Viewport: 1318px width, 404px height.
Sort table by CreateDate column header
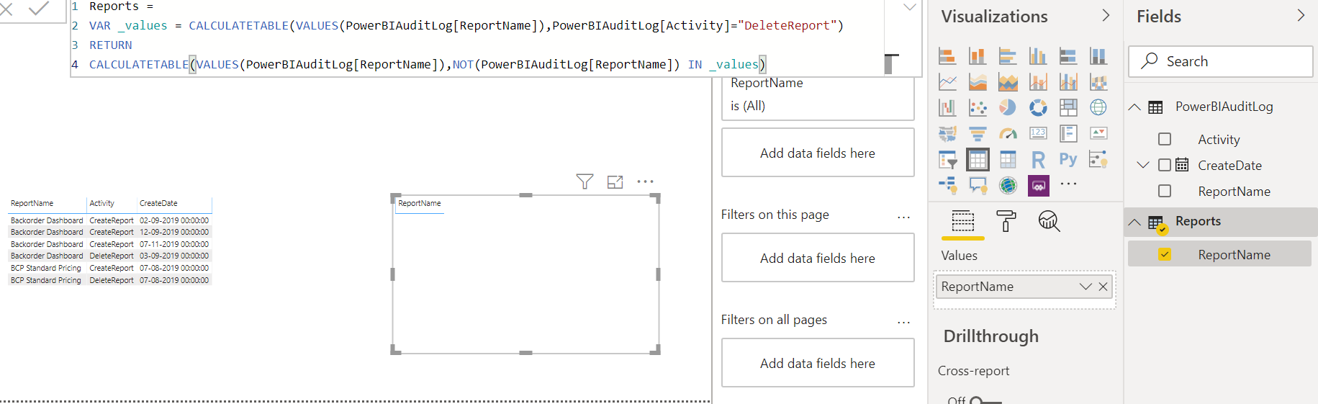tap(158, 203)
